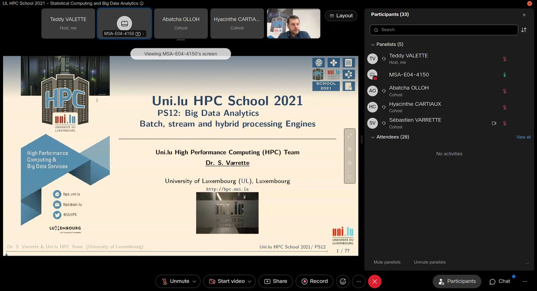
Task: Start video using the camera button
Action: (x=226, y=281)
